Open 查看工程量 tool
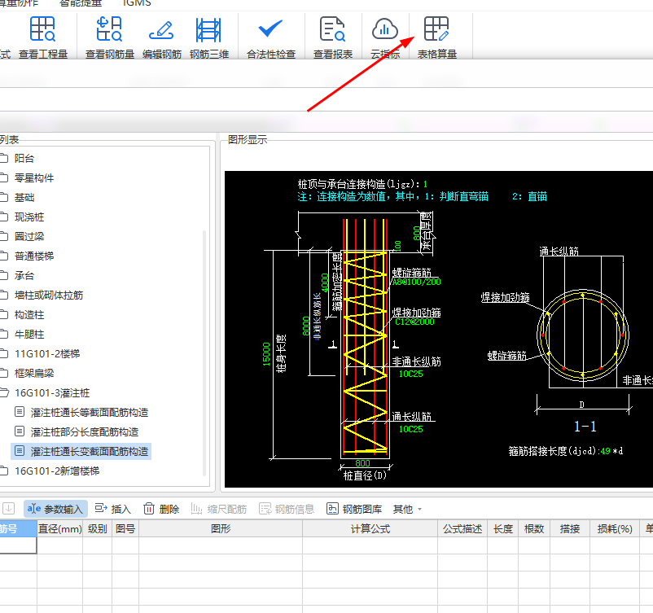The image size is (653, 613). [43, 37]
